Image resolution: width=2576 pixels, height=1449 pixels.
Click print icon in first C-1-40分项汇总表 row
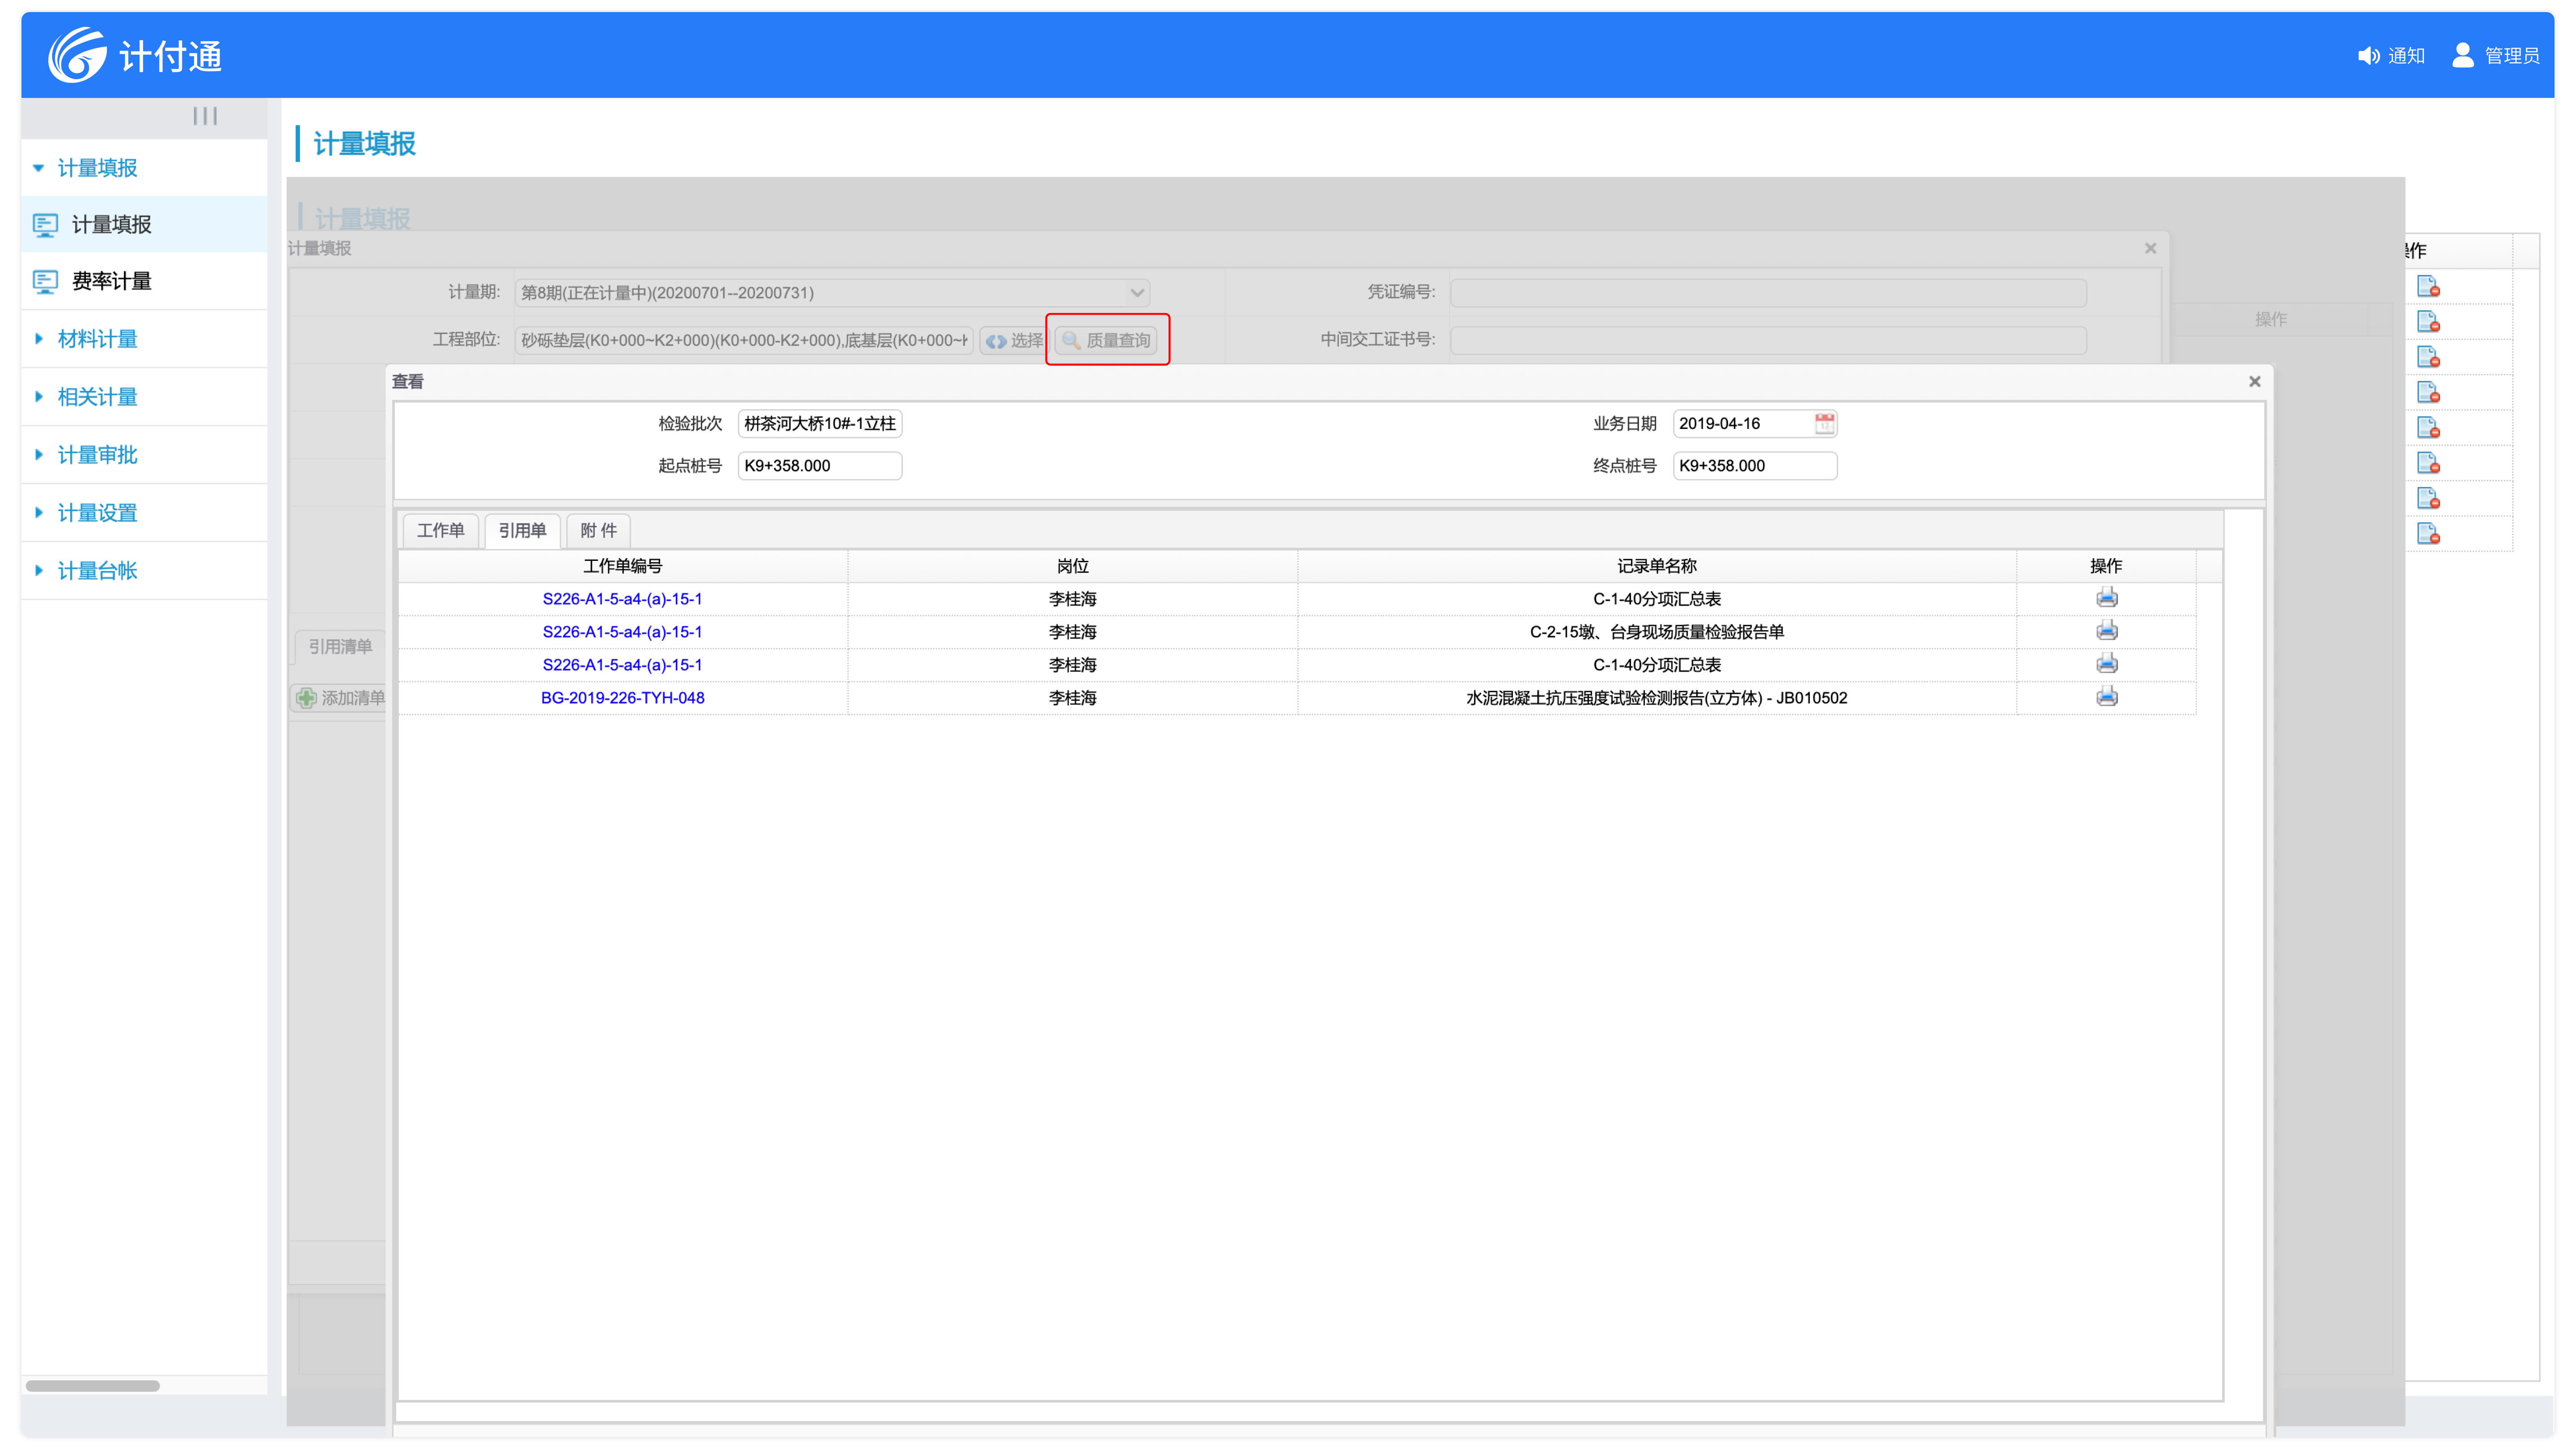click(x=2106, y=598)
